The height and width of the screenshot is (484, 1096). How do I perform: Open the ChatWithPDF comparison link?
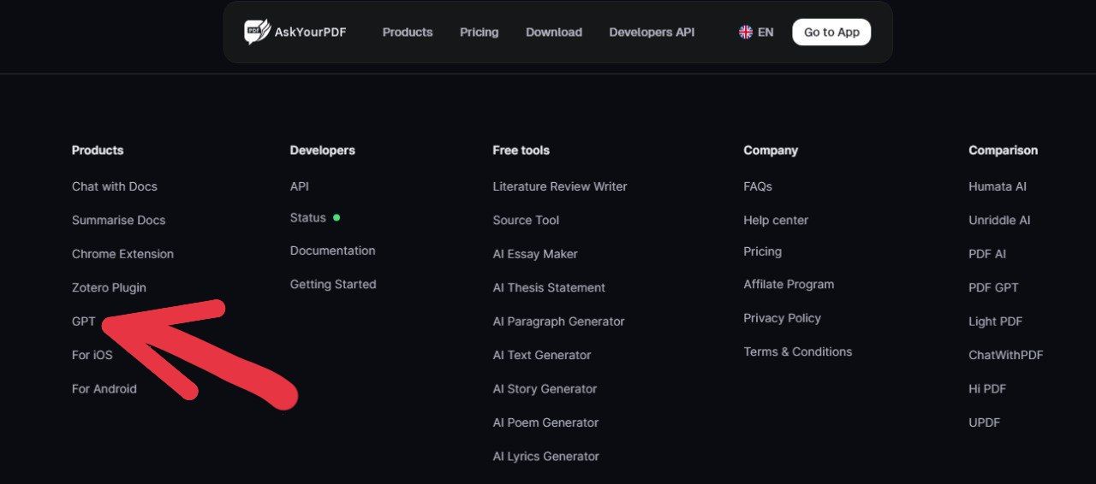click(1005, 355)
